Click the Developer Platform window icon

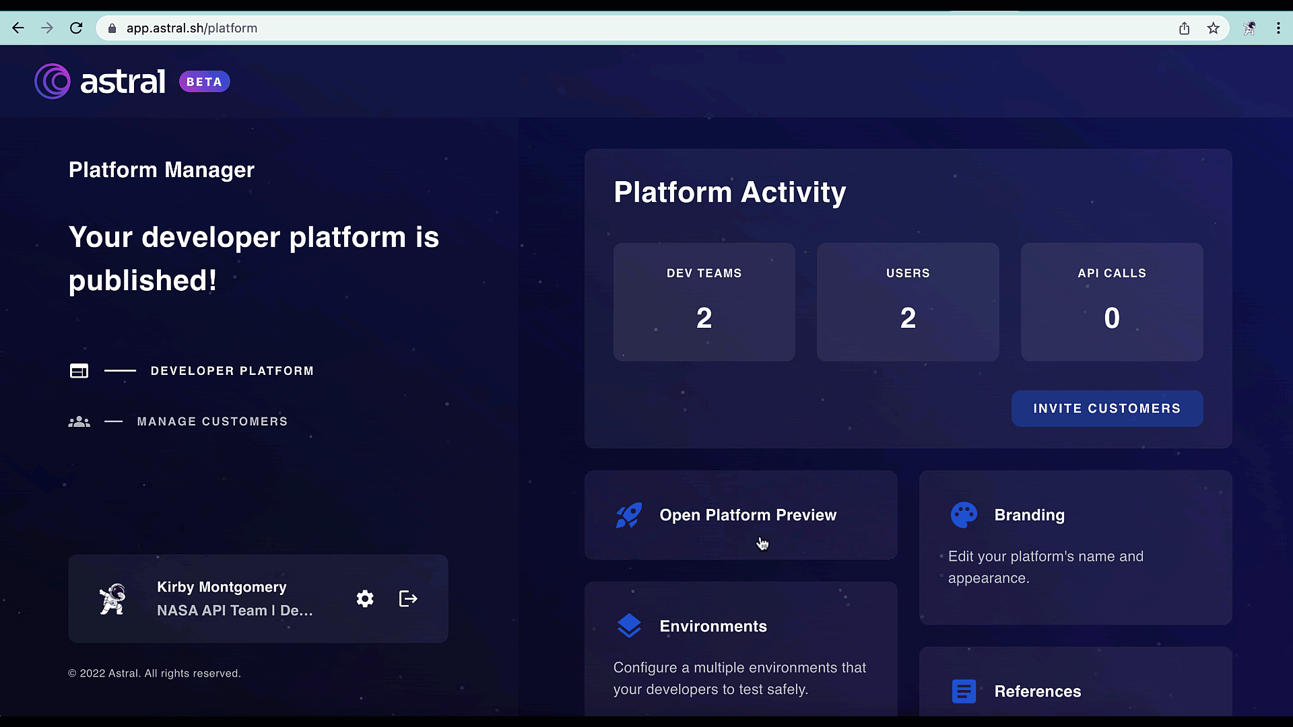click(x=79, y=371)
